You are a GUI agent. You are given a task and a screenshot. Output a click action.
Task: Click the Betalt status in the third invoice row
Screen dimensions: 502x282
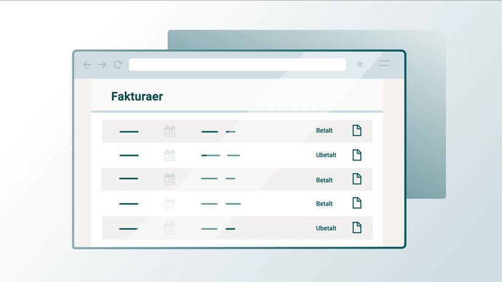[324, 180]
